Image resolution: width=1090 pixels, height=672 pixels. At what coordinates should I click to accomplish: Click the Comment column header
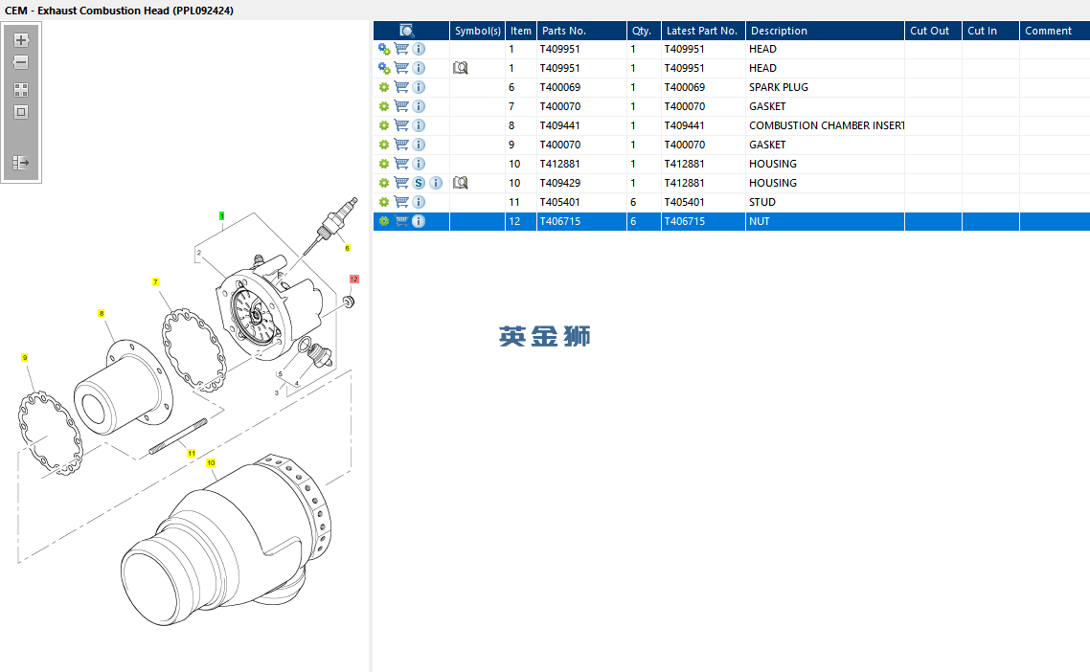coord(1055,31)
